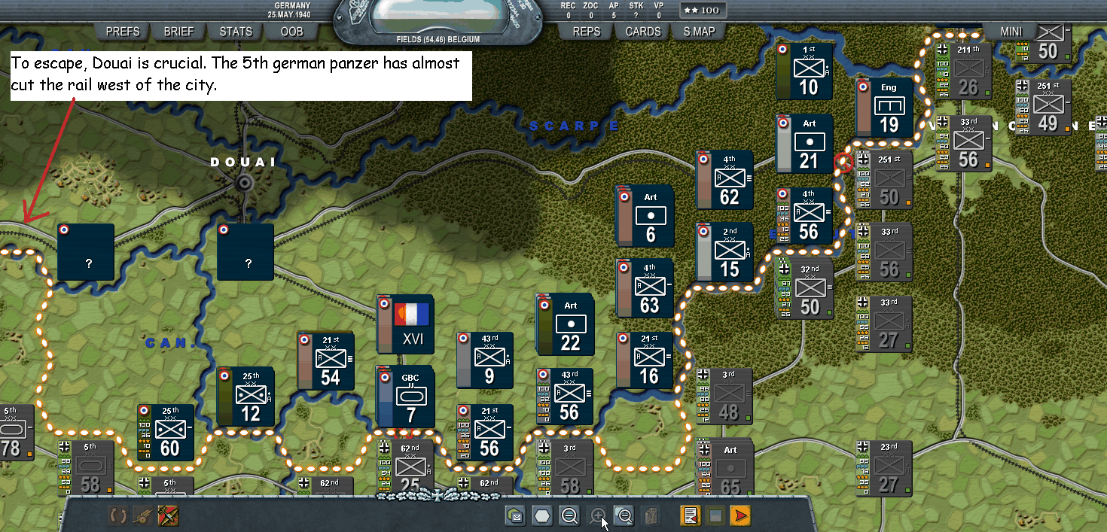Select the French 1st division unit strength 10
1107x532 pixels.
[804, 71]
